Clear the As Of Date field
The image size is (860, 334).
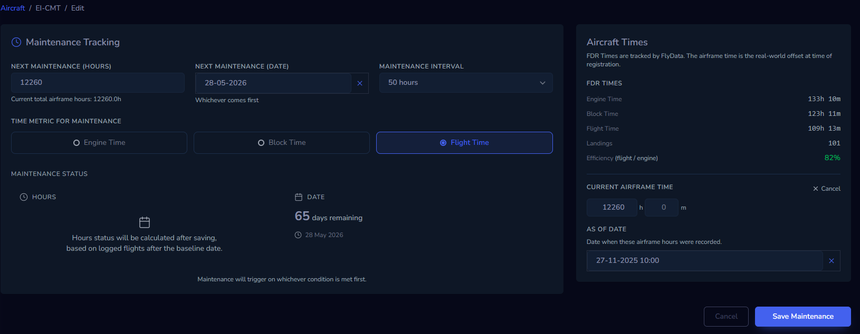[x=832, y=261]
